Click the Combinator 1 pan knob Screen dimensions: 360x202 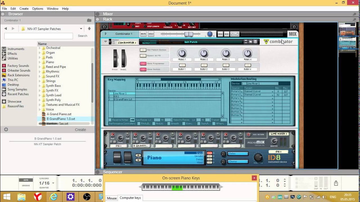tap(210, 34)
